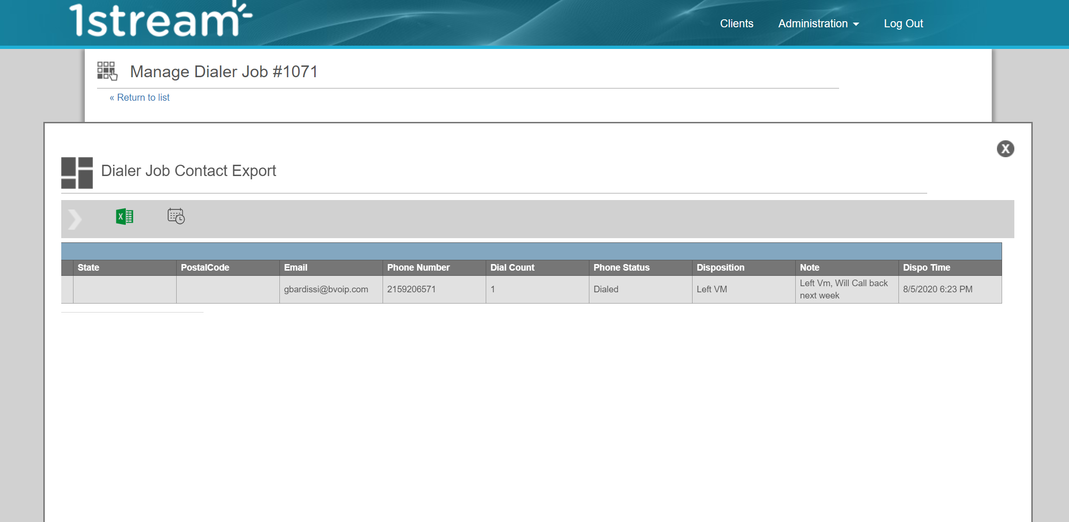Sort by the Dial Count column header

coord(538,267)
